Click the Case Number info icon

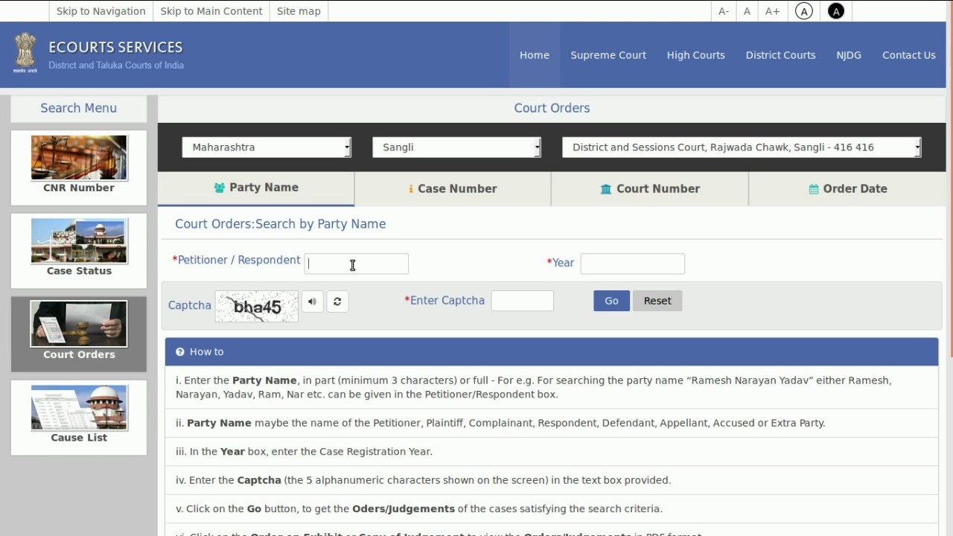tap(411, 189)
